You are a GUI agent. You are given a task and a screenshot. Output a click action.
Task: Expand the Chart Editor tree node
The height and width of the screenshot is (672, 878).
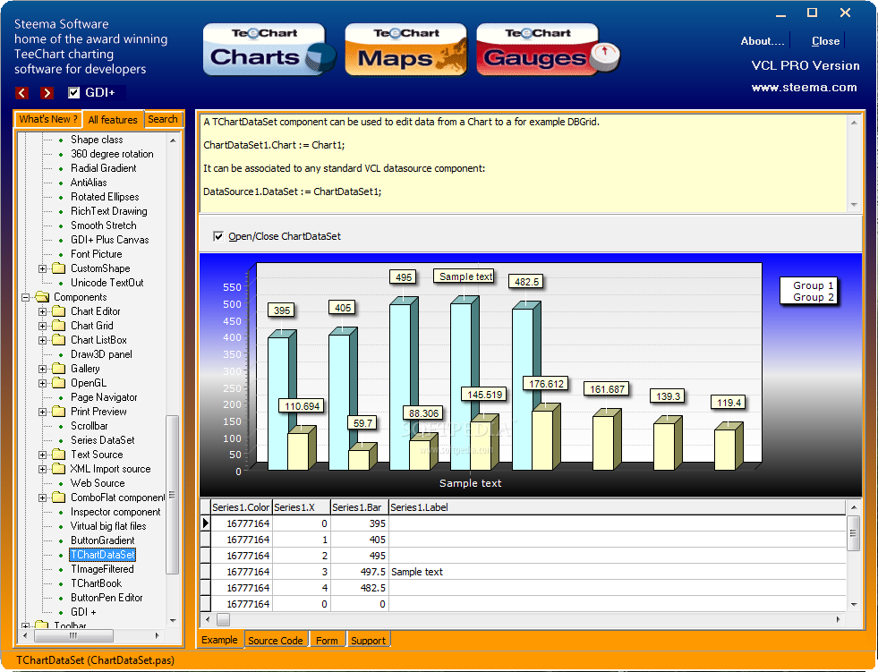pyautogui.click(x=43, y=312)
